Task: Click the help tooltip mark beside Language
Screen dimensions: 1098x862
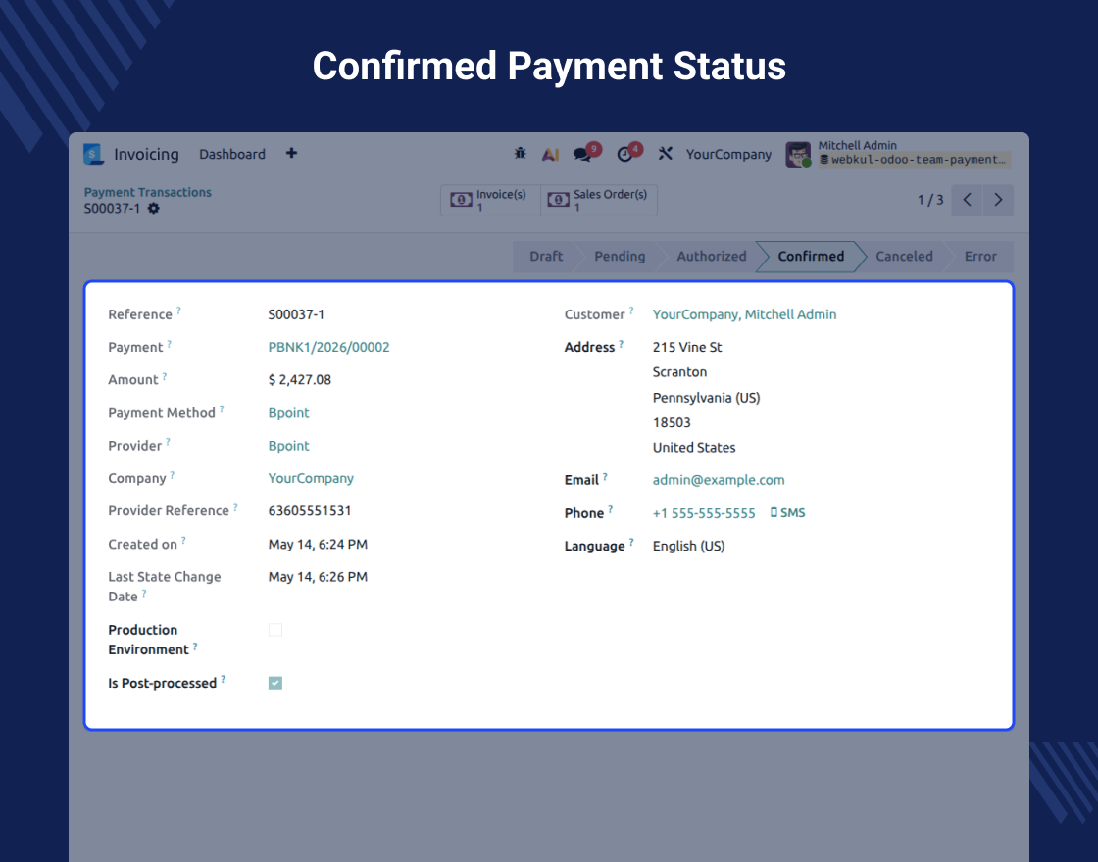Action: [631, 542]
